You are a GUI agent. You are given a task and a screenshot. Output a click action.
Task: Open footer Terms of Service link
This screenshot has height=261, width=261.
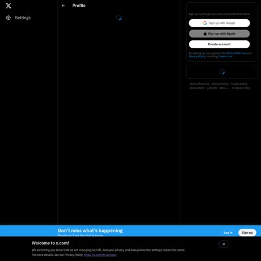pos(199,84)
